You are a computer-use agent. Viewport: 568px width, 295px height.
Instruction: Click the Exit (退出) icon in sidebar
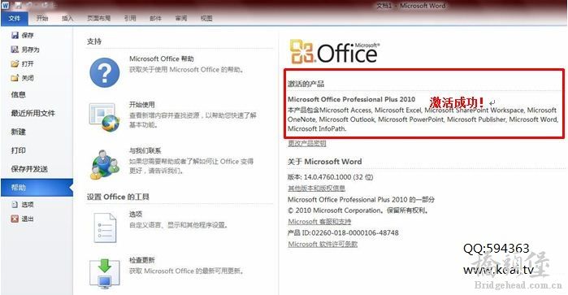(15, 219)
